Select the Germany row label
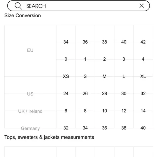This screenshot has height=157, width=157. click(x=30, y=128)
